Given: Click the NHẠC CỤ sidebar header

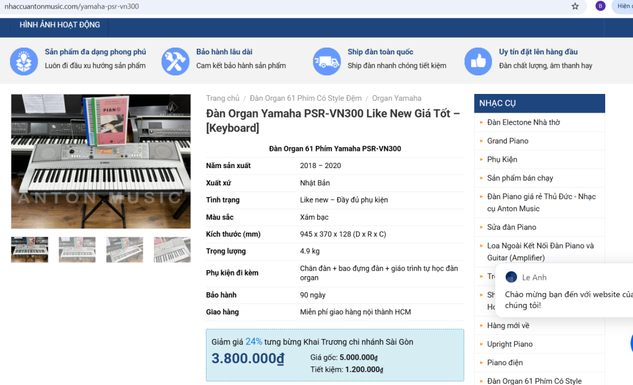Looking at the screenshot, I should click(x=539, y=103).
